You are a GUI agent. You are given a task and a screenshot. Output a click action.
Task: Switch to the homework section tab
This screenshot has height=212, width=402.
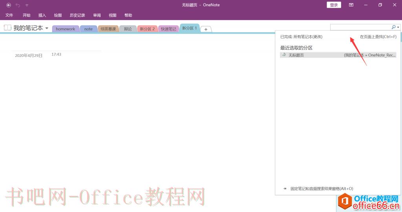66,29
